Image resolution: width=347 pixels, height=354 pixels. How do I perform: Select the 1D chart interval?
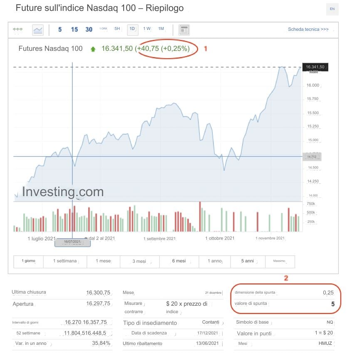coord(132,29)
